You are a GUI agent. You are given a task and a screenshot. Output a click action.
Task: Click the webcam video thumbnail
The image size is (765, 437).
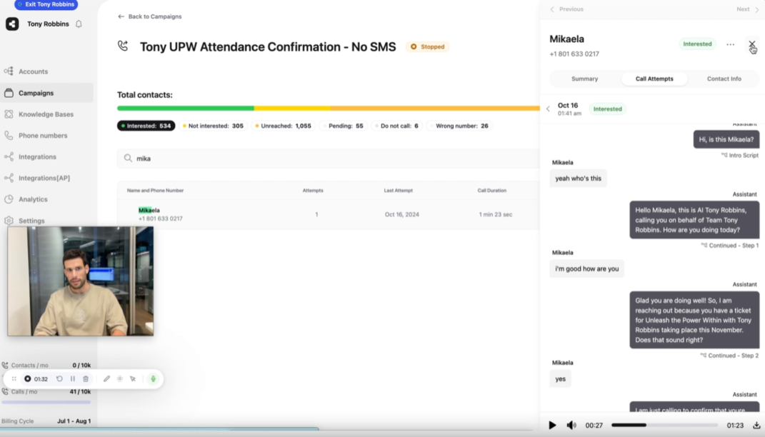tap(81, 281)
